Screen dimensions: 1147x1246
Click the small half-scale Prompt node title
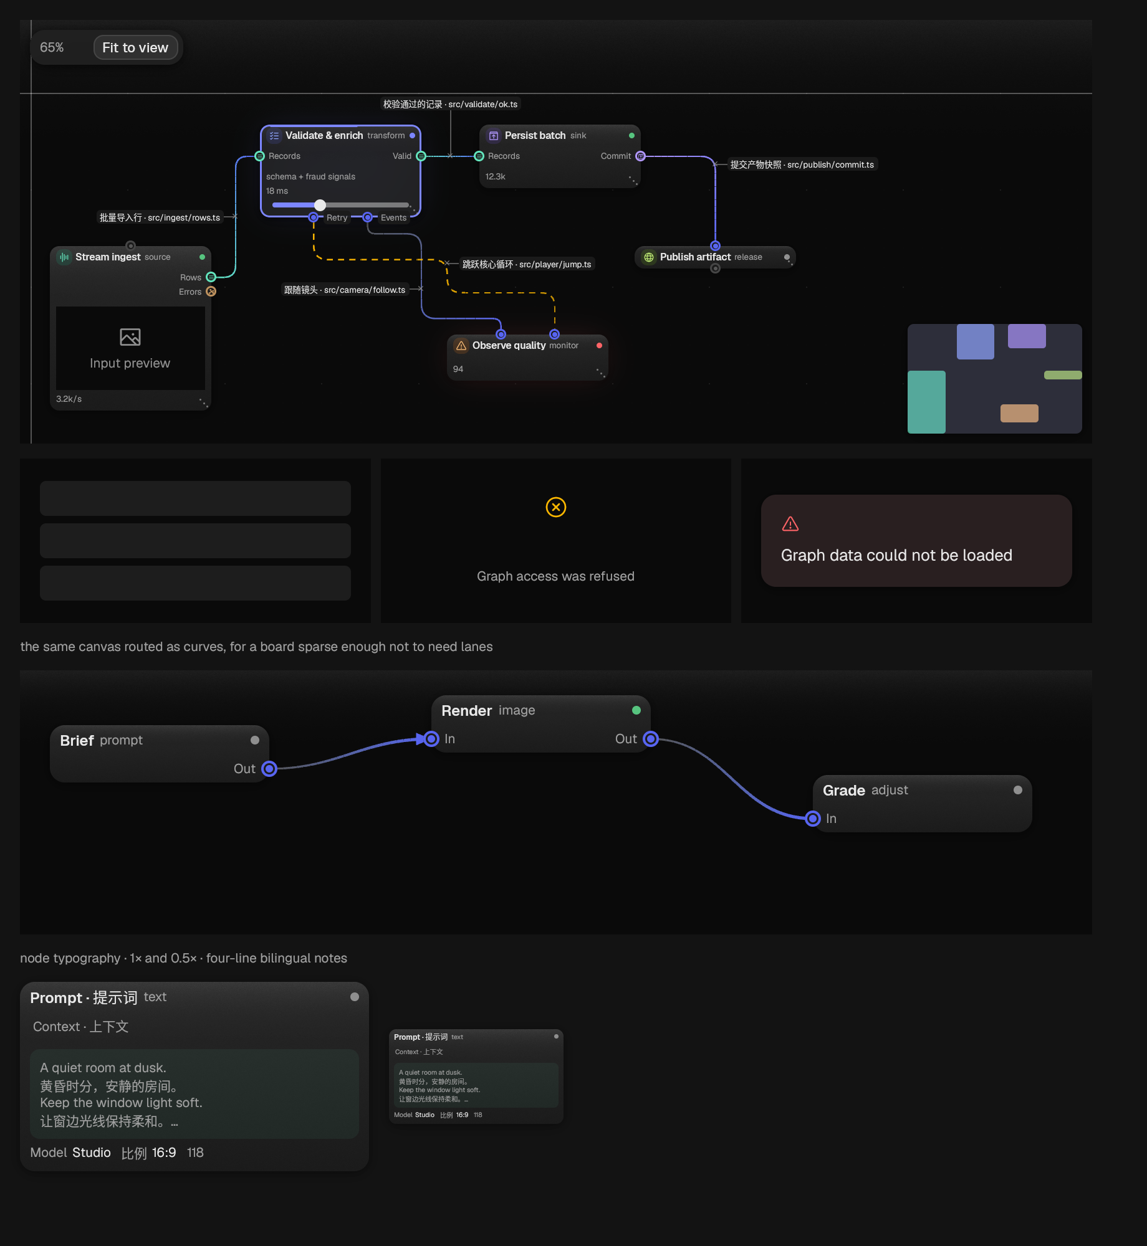click(x=421, y=1037)
